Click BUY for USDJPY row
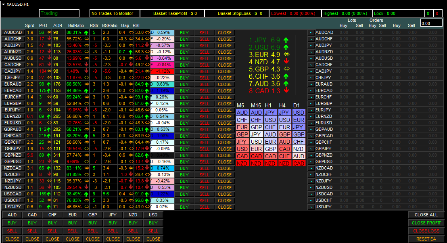The image size is (447, 243). tap(184, 207)
